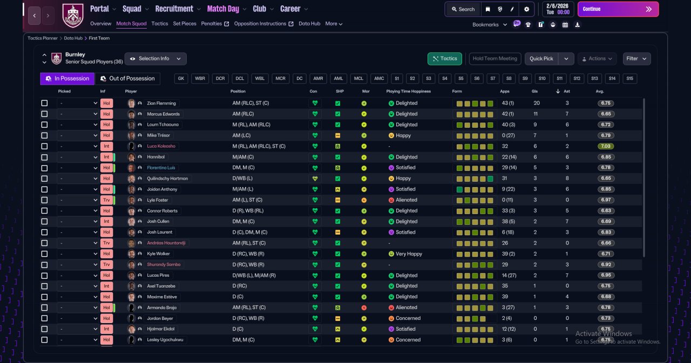691x363 pixels.
Task: Tick the checkbox for Zian Flemming
Action: coord(44,103)
